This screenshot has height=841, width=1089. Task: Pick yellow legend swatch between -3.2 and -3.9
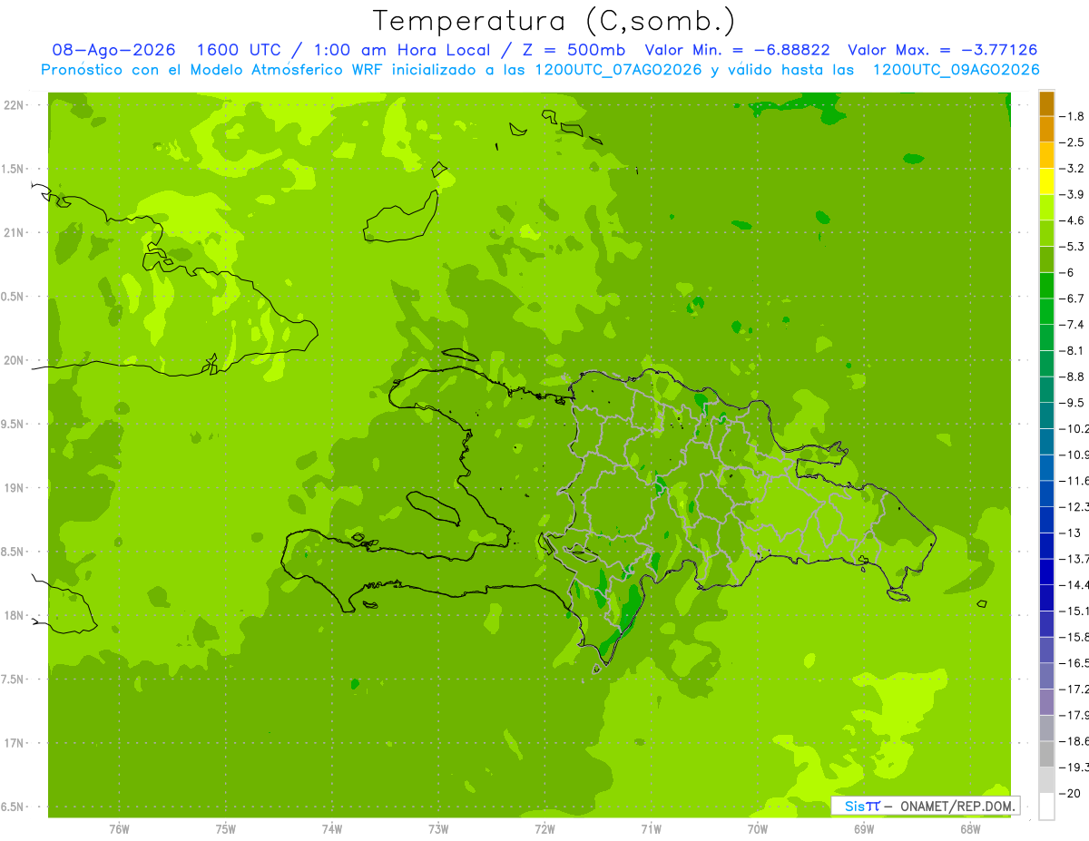1046,181
